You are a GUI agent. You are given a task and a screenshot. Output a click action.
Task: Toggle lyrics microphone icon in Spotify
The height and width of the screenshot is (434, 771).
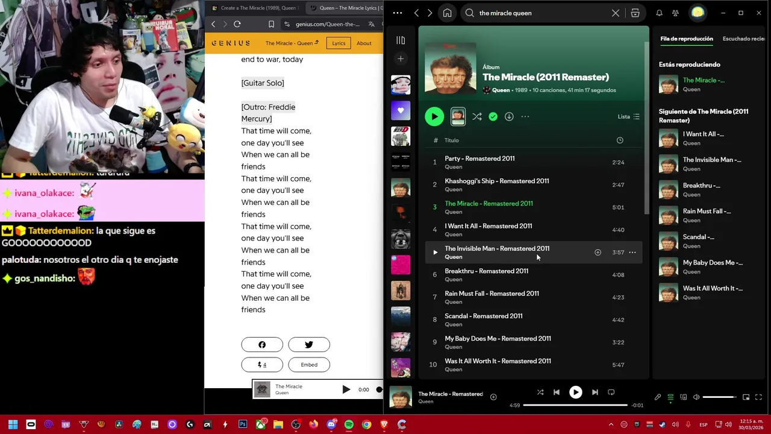tap(657, 397)
